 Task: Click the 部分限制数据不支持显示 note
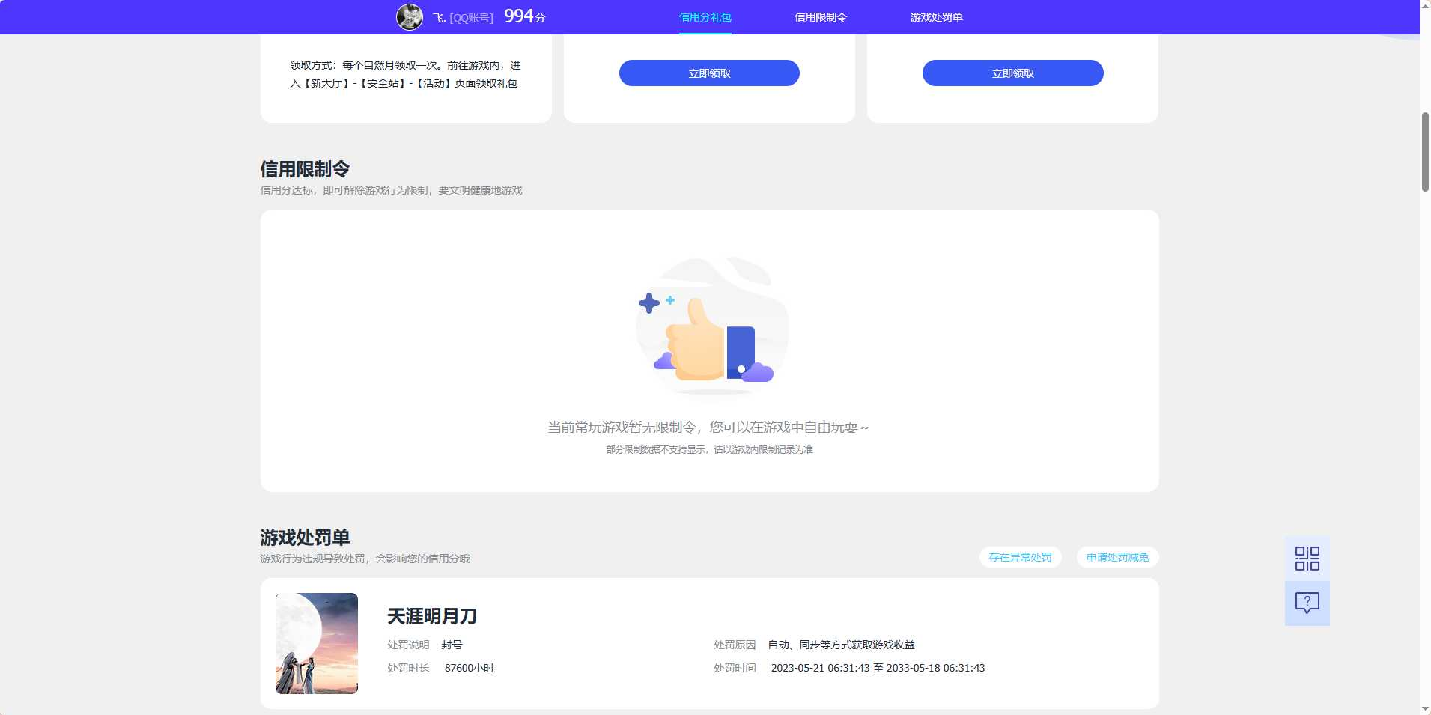(x=709, y=450)
